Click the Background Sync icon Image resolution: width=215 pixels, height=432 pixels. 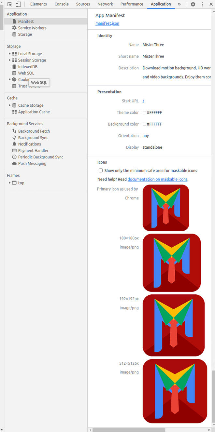[x=14, y=138]
